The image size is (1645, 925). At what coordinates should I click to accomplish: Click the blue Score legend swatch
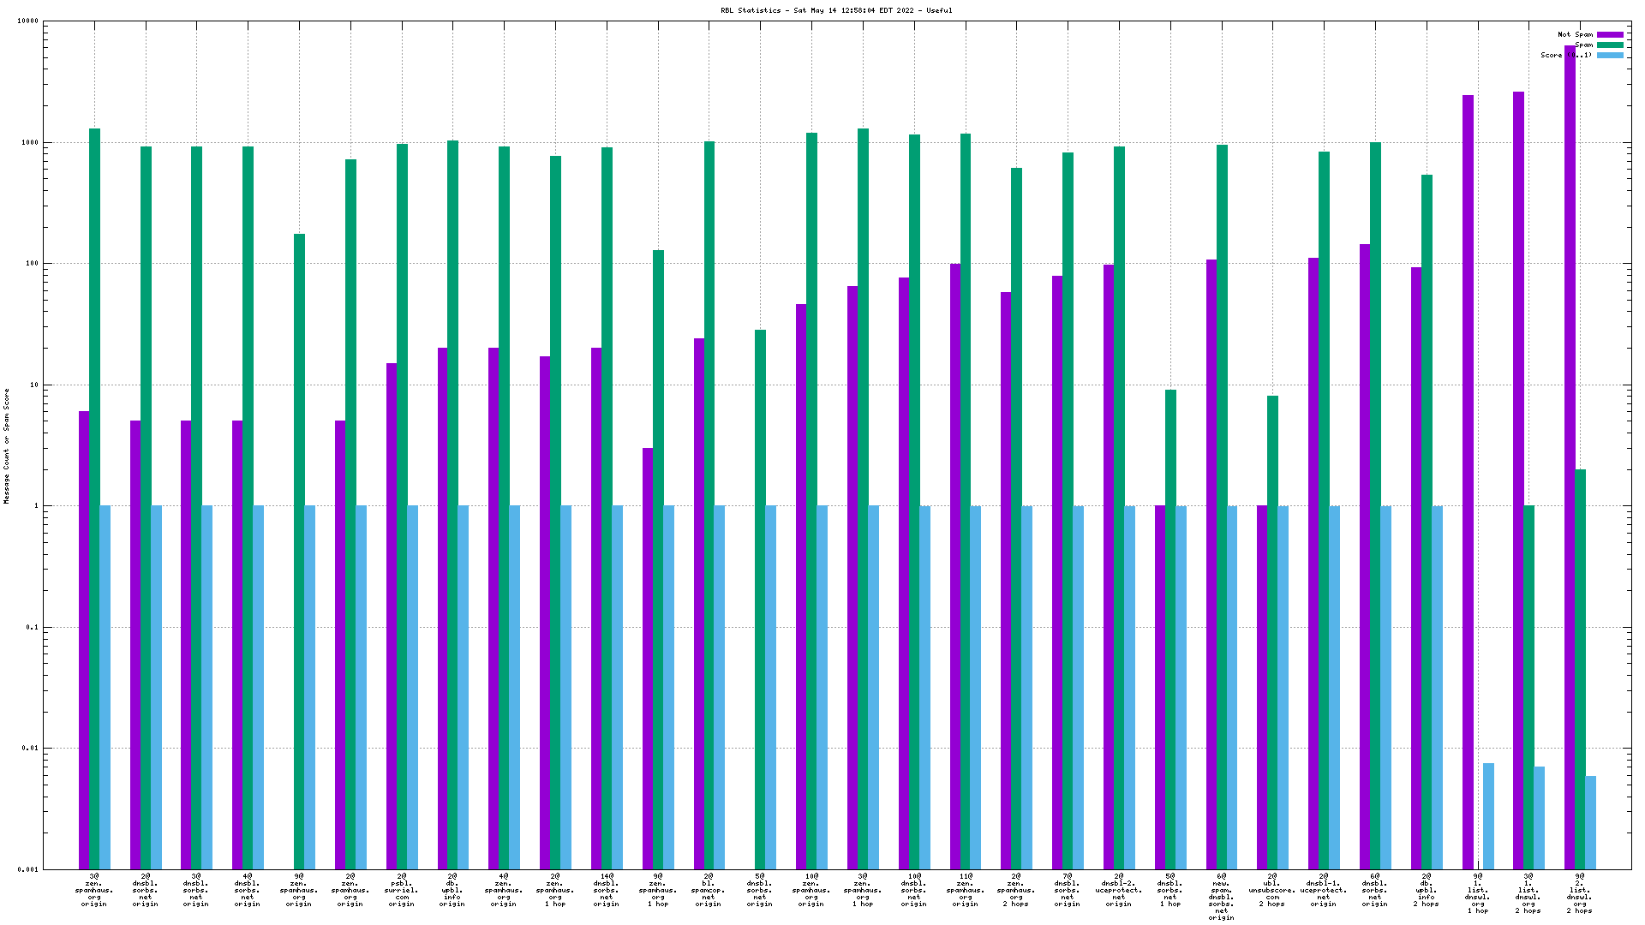point(1609,56)
